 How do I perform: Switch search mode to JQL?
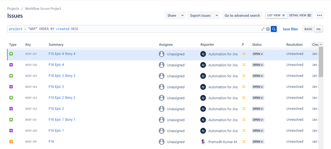(318, 29)
